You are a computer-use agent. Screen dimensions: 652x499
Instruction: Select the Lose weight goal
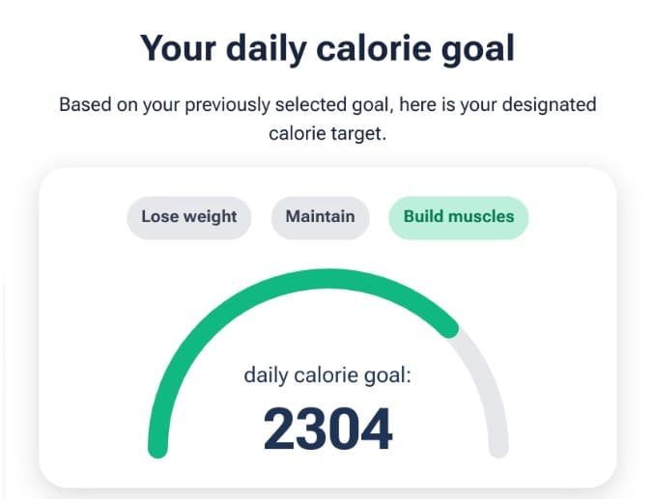188,217
